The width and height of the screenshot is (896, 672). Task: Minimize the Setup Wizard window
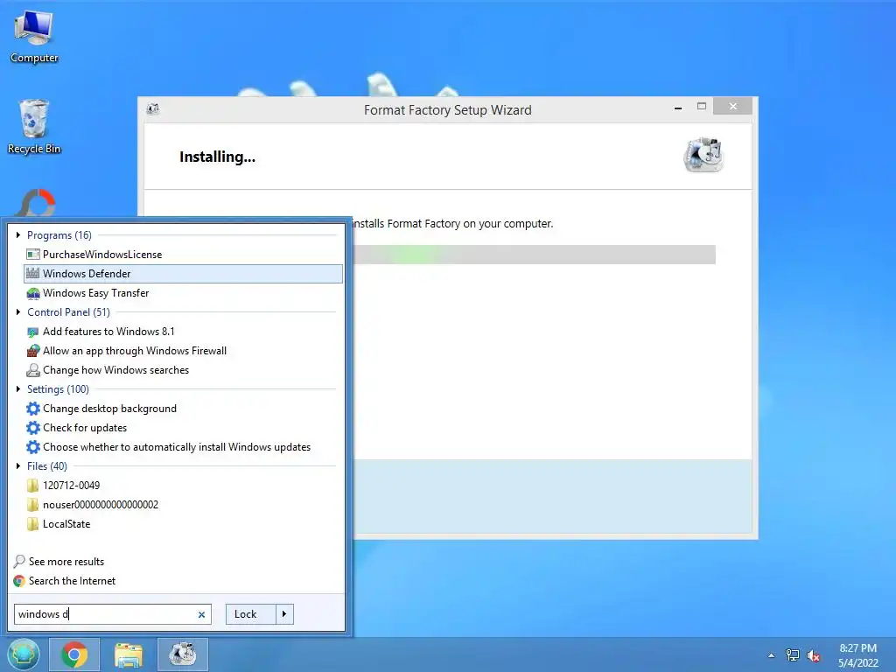[x=678, y=107]
